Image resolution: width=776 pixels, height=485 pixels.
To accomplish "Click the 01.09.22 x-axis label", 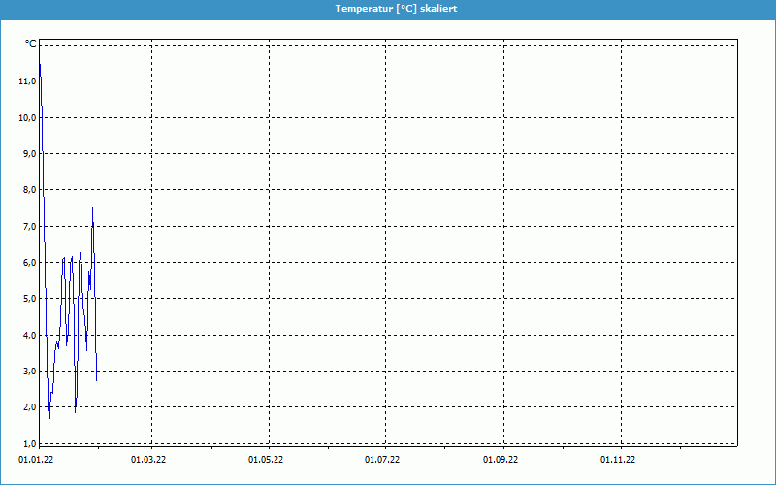I will [501, 460].
